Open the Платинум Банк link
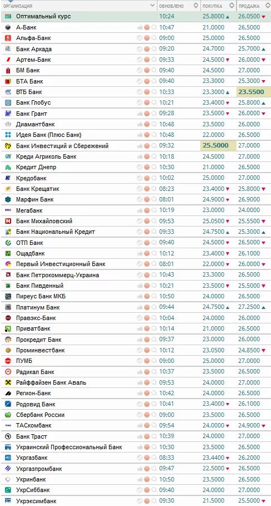The height and width of the screenshot is (506, 271). (38, 307)
